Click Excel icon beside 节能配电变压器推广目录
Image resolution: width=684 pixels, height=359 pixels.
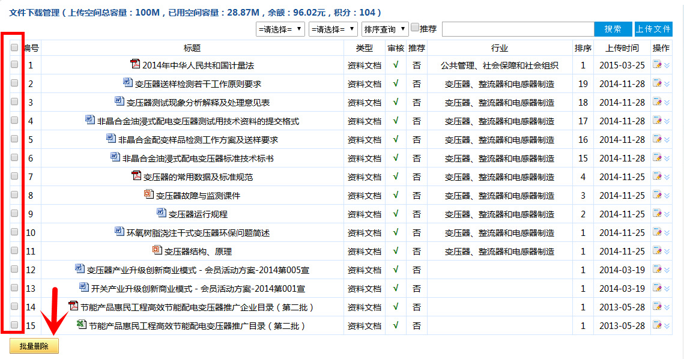point(82,325)
